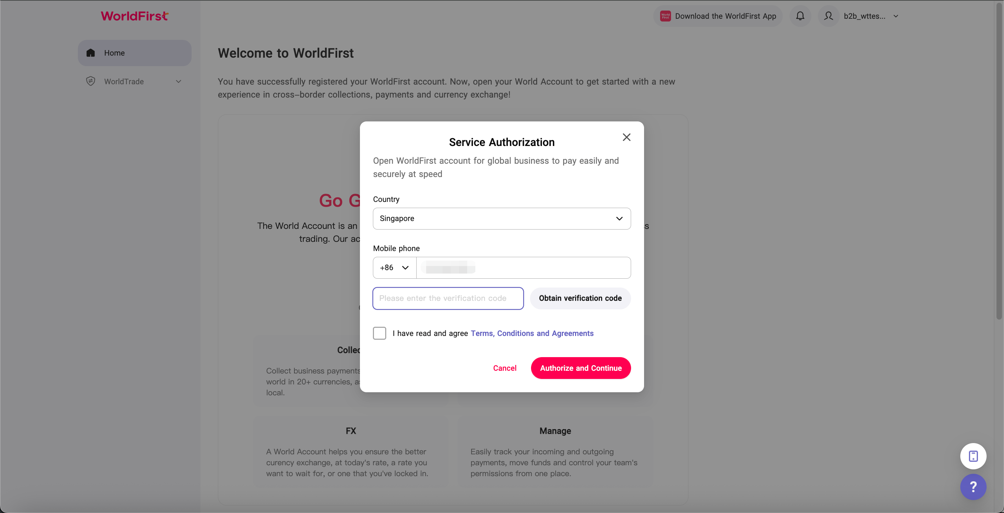Open the +86 country code dropdown
The width and height of the screenshot is (1004, 513).
click(x=394, y=267)
